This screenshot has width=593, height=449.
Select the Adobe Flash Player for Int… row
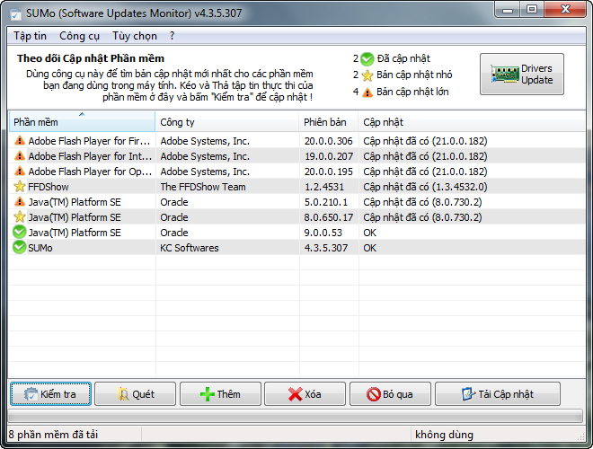tap(296, 155)
